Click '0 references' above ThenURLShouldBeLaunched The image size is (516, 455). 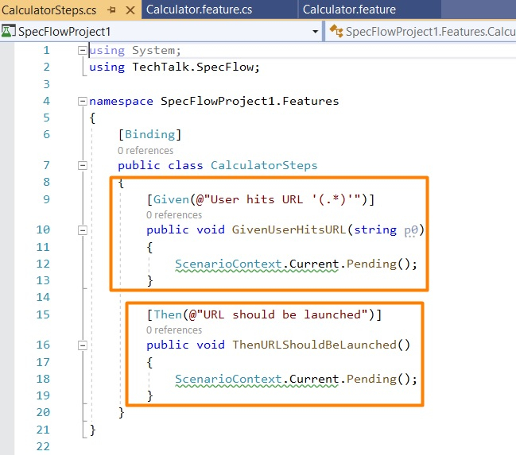click(x=174, y=330)
